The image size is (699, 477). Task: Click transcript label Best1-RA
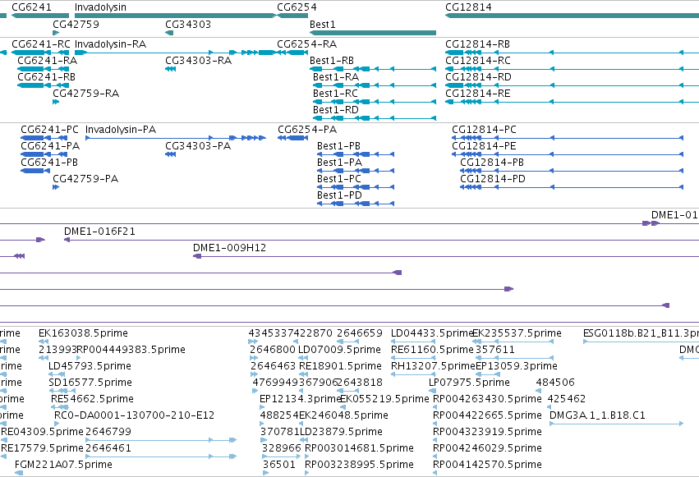[x=336, y=76]
